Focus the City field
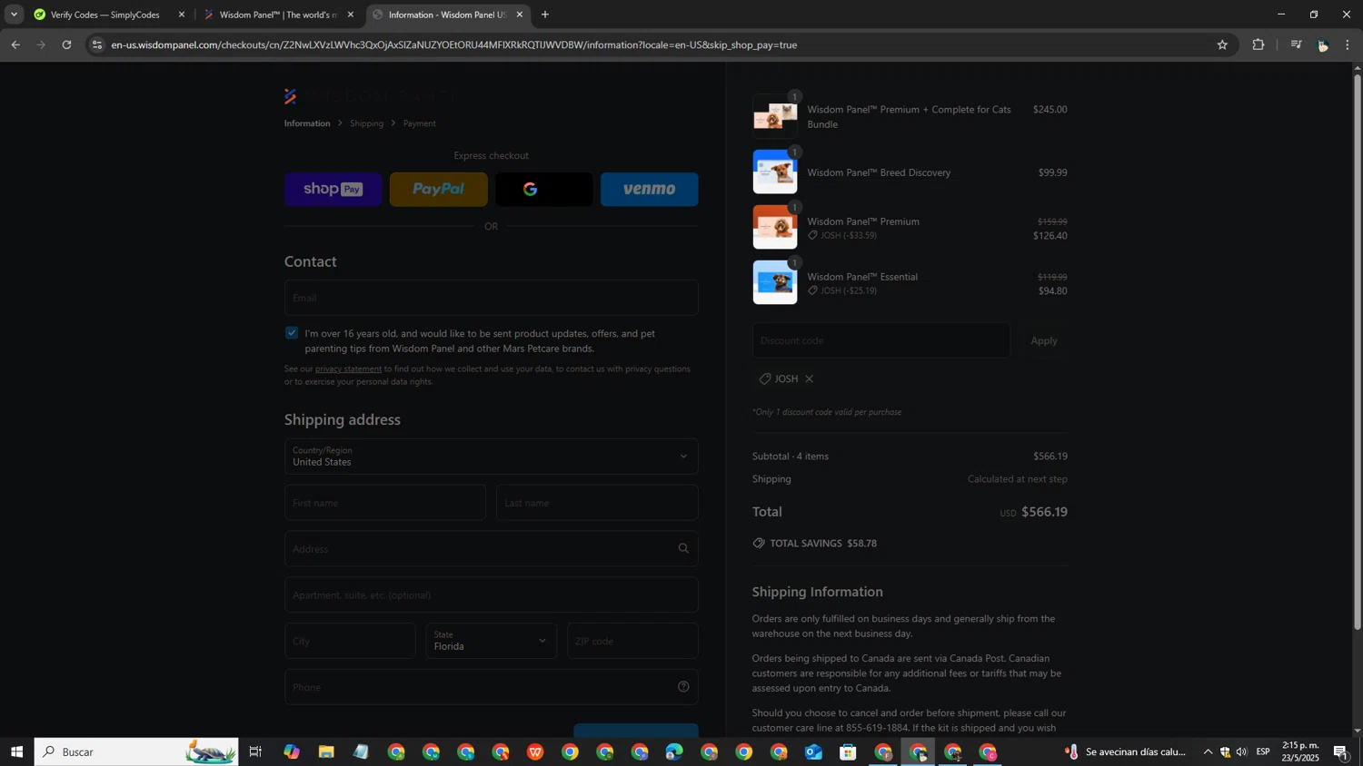The image size is (1363, 766). tap(350, 641)
